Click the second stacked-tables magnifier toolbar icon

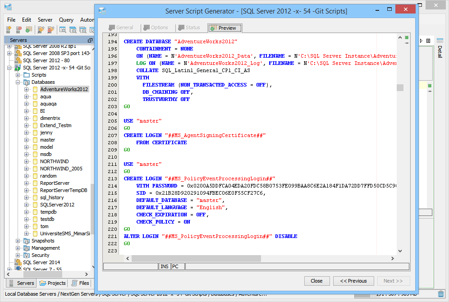click(x=73, y=29)
